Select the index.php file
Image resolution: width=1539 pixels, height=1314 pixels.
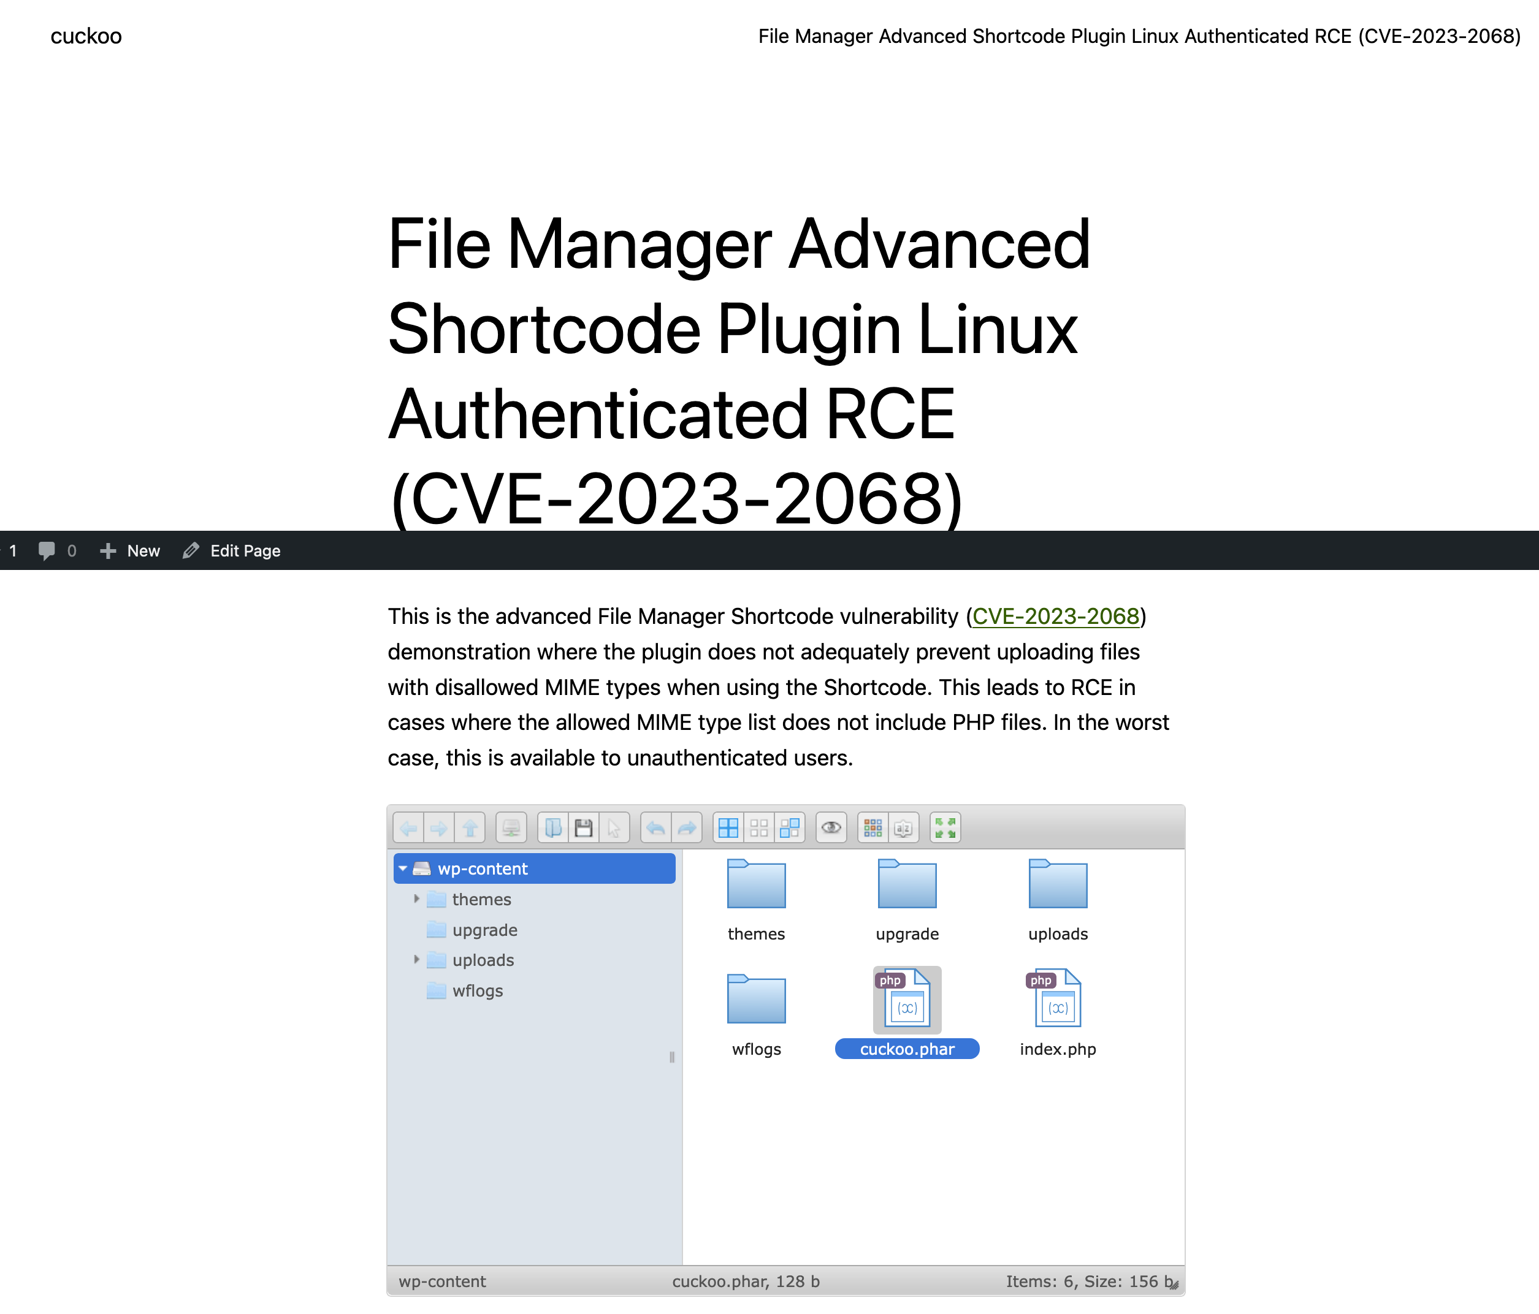(1058, 999)
